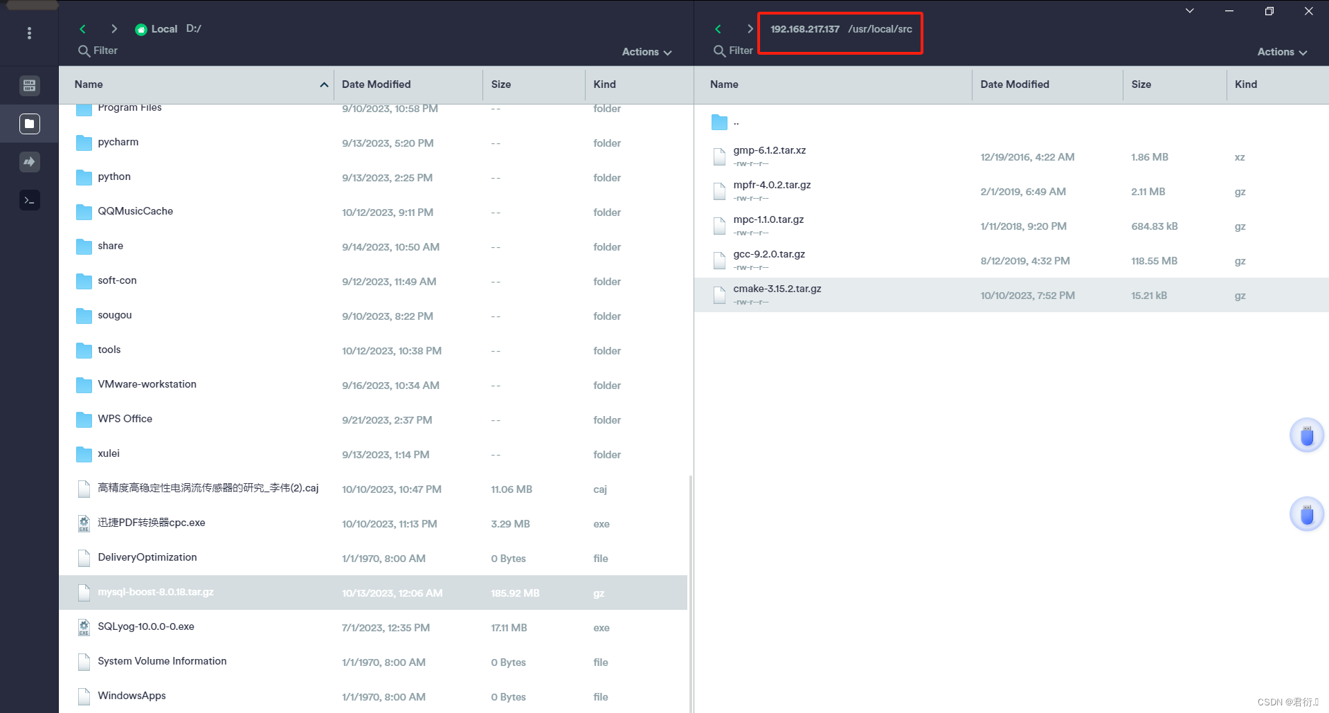1329x713 pixels.
Task: Select the python folder row
Action: [x=373, y=177]
